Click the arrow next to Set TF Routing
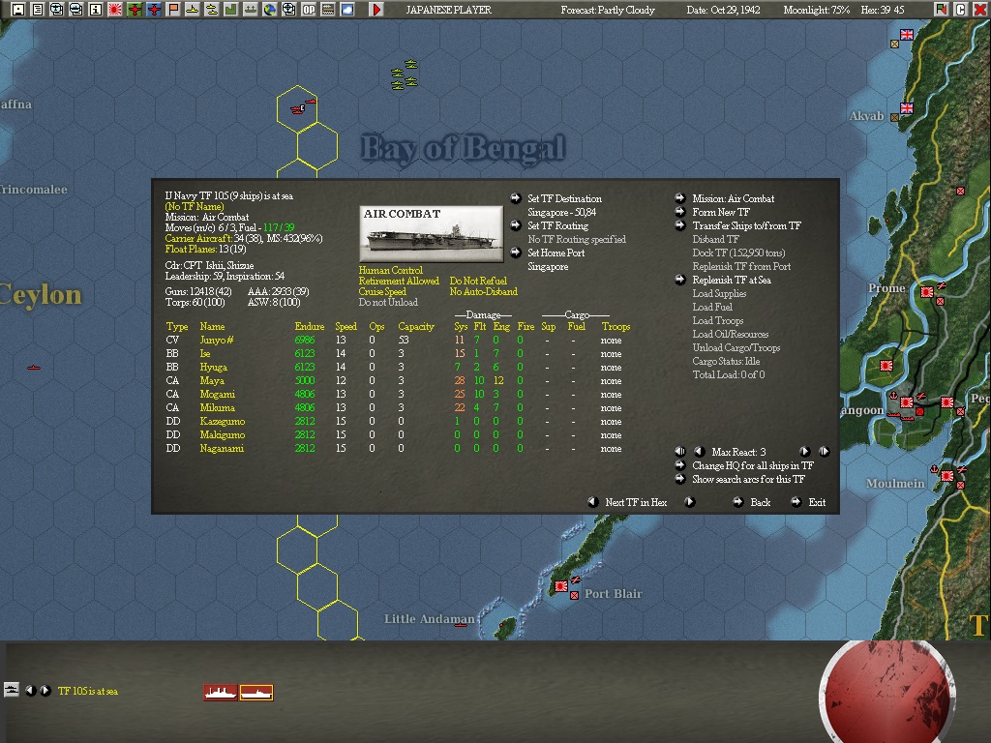Image resolution: width=991 pixels, height=743 pixels. point(516,225)
